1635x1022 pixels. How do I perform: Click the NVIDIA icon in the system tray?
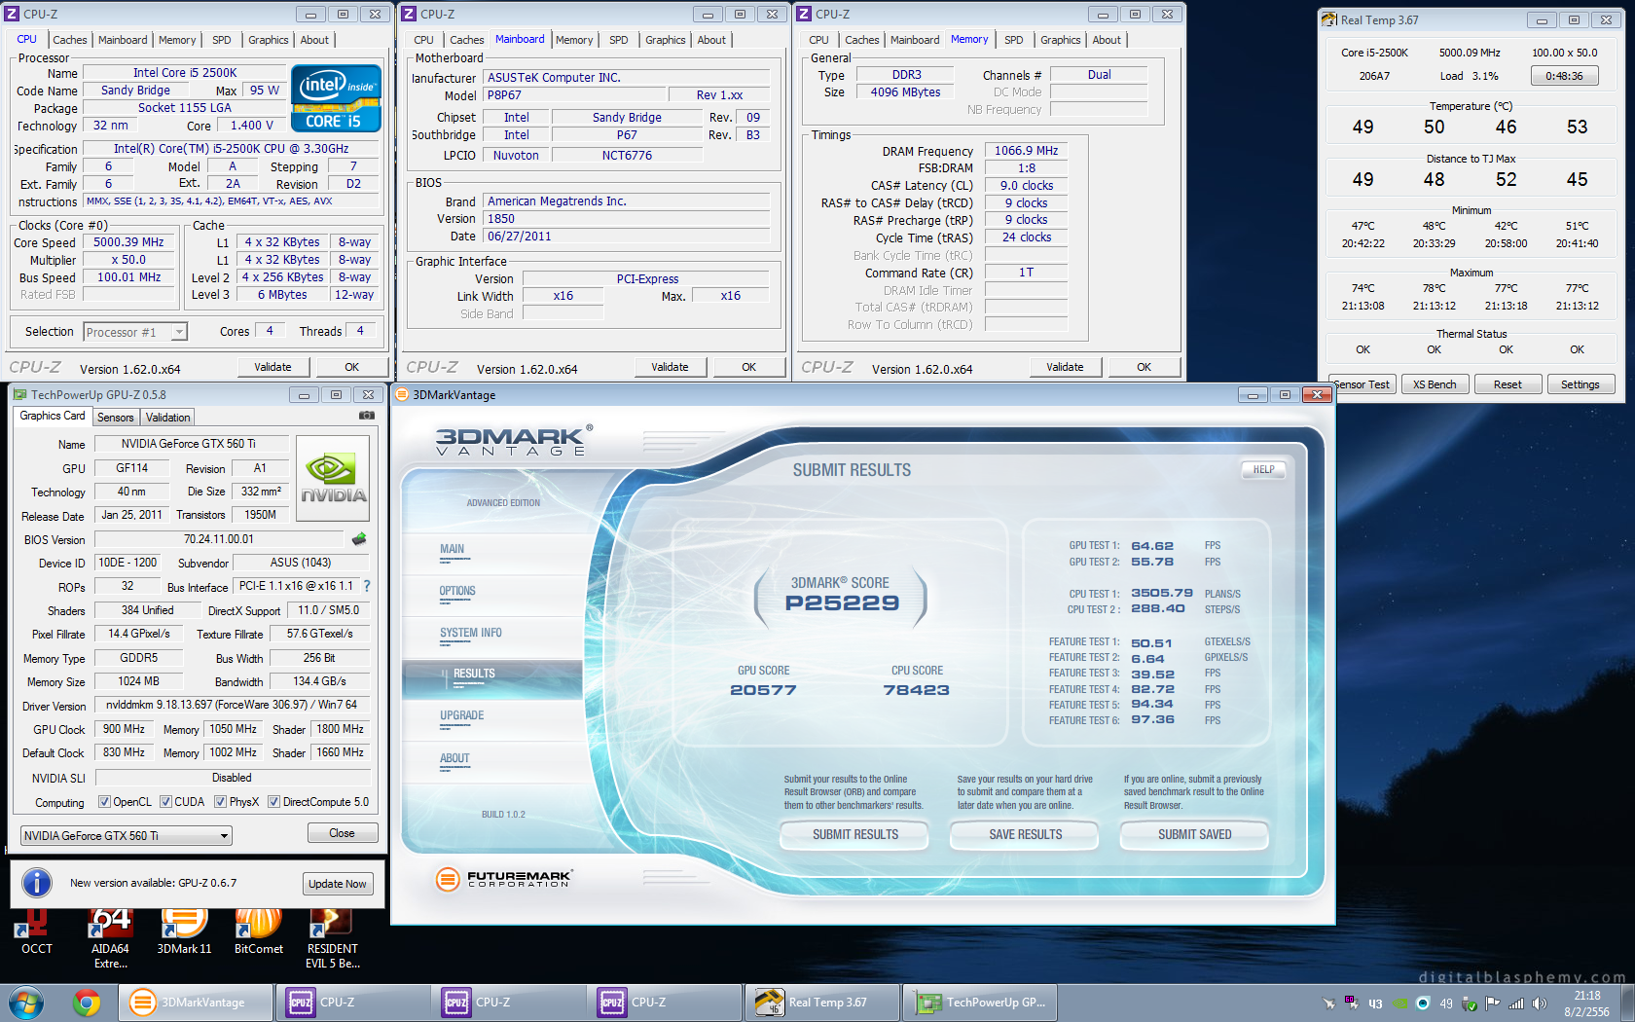[x=1399, y=1004]
